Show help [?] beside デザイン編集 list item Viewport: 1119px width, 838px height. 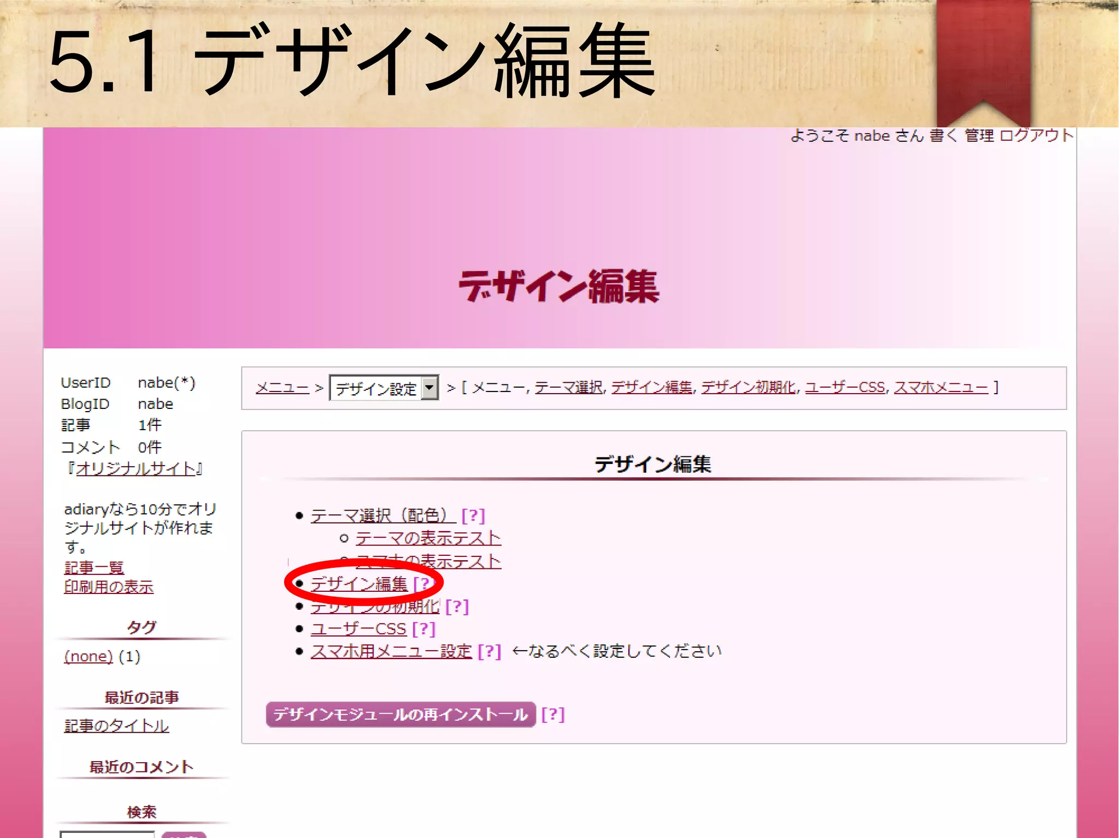coord(425,584)
